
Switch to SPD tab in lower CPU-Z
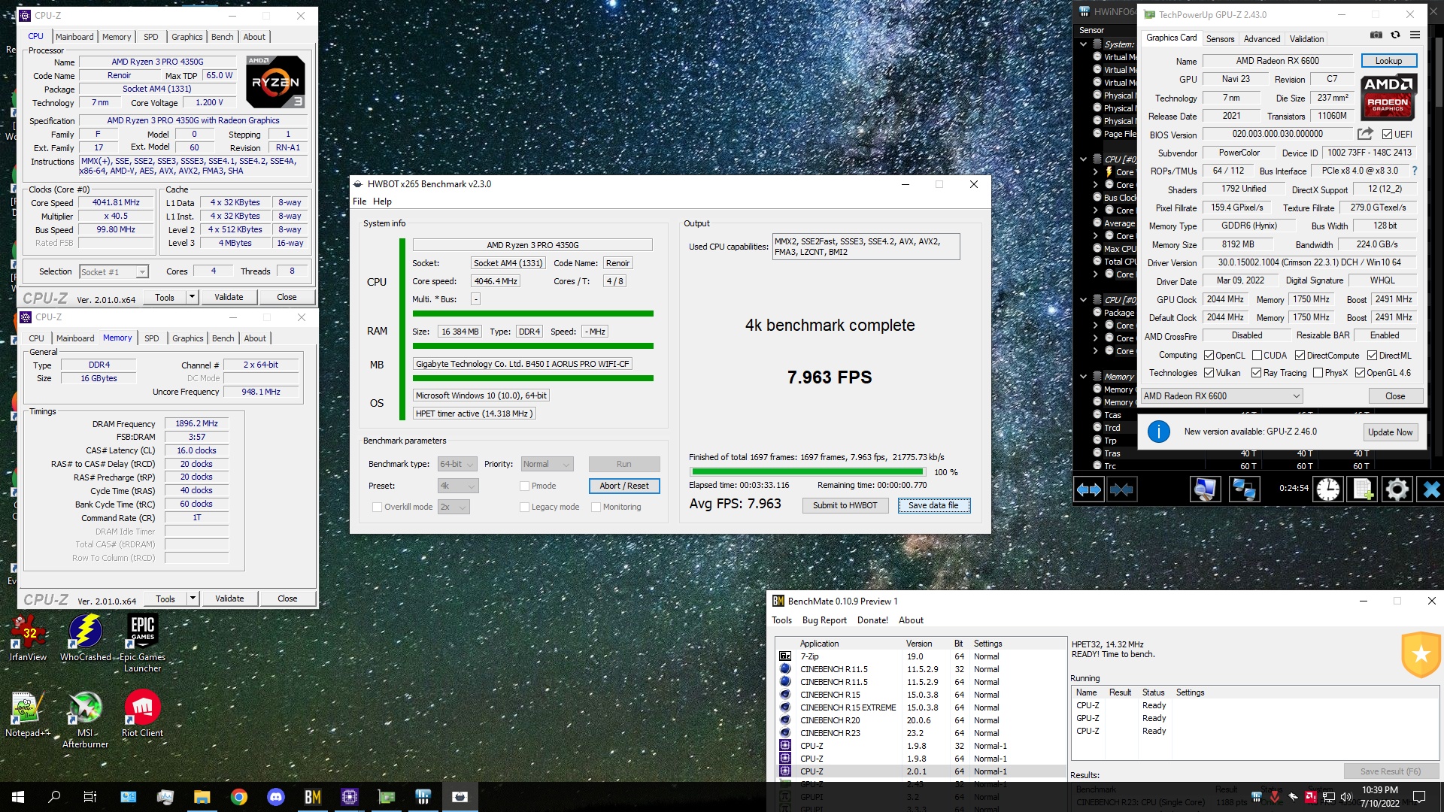point(152,338)
